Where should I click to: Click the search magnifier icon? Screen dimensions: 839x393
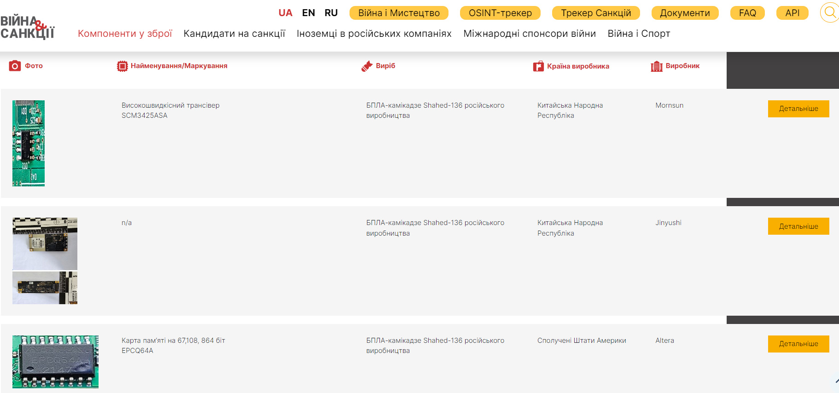click(x=830, y=12)
